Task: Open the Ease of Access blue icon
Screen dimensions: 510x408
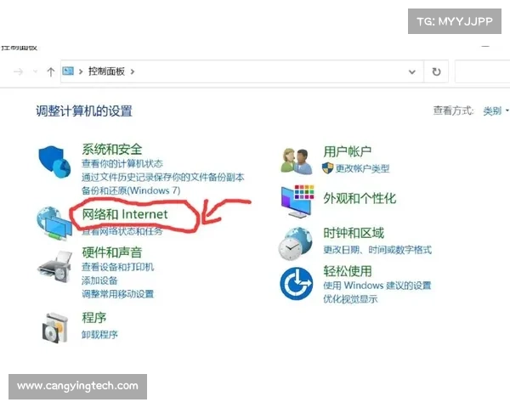Action: (297, 283)
